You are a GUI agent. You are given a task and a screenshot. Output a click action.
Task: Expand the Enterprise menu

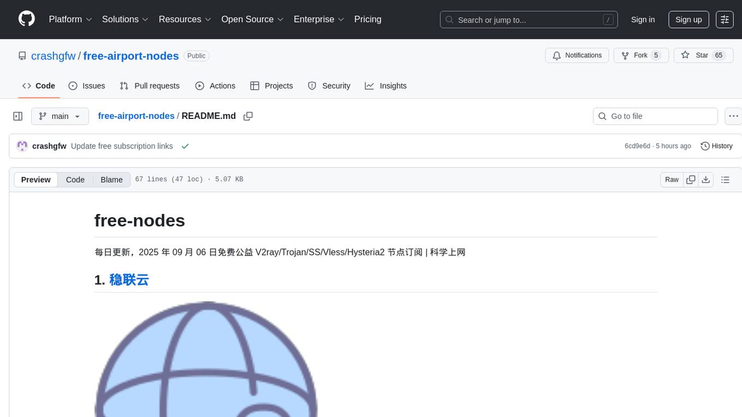click(319, 19)
